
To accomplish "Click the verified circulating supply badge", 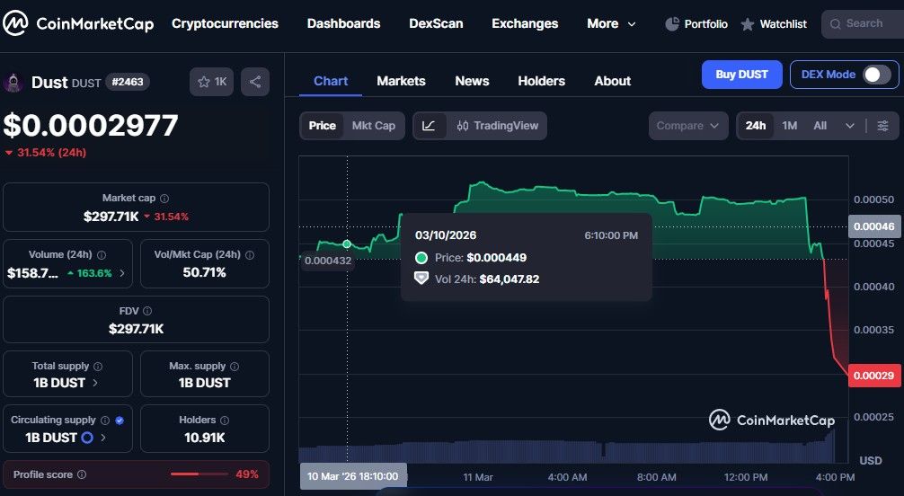I will click(120, 421).
